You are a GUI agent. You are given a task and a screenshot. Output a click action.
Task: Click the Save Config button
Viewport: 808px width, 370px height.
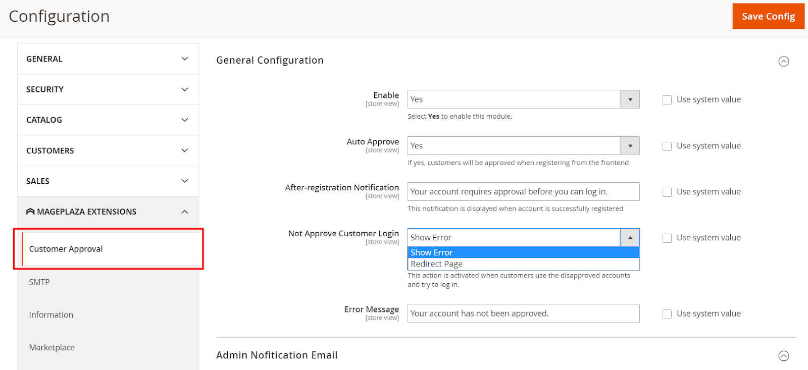point(768,17)
